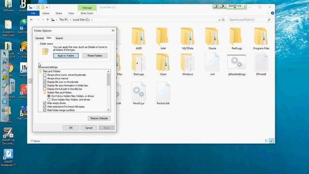Image resolution: width=309 pixels, height=174 pixels.
Task: Expand chevron after This PC in address bar
Action: pyautogui.click(x=70, y=20)
